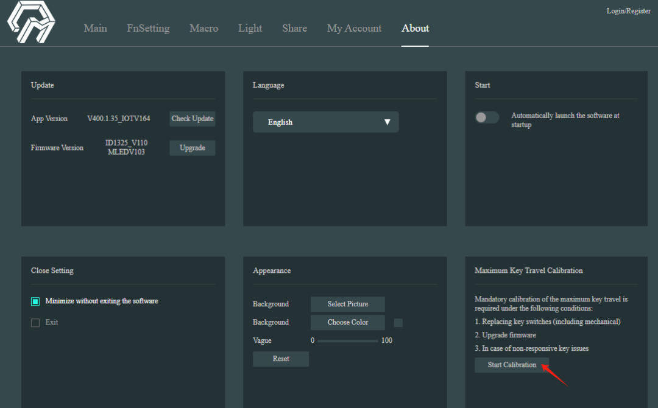Image resolution: width=658 pixels, height=408 pixels.
Task: Click the app logo icon
Action: (31, 23)
